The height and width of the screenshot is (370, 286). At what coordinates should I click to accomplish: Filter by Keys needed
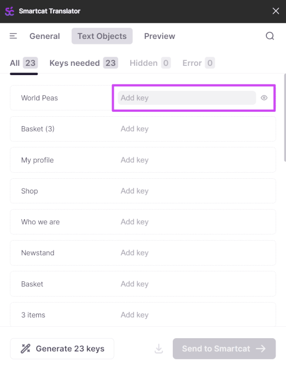click(84, 63)
